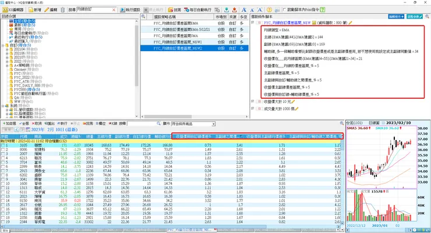The width and height of the screenshot is (431, 233).
Task: Decrease font size with small A icon
Action: pos(252,10)
